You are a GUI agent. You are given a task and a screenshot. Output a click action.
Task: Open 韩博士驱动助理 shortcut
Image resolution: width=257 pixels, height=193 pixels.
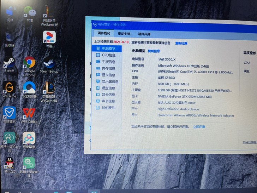tap(29, 167)
